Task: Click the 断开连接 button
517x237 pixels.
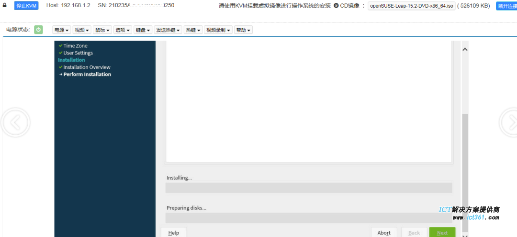Action: click(x=506, y=6)
